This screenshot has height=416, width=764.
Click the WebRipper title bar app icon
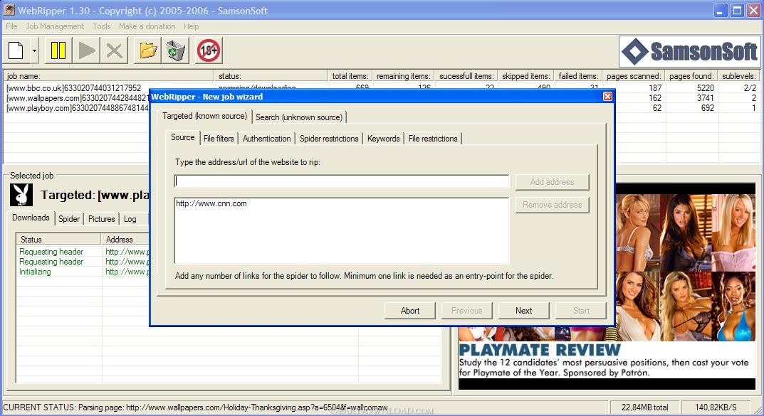tap(9, 10)
